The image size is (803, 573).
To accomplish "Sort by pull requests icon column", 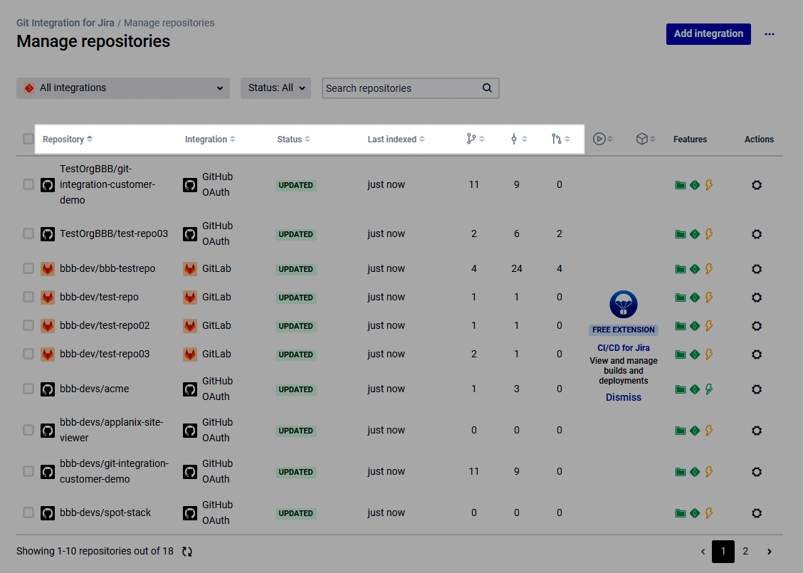I will (560, 139).
